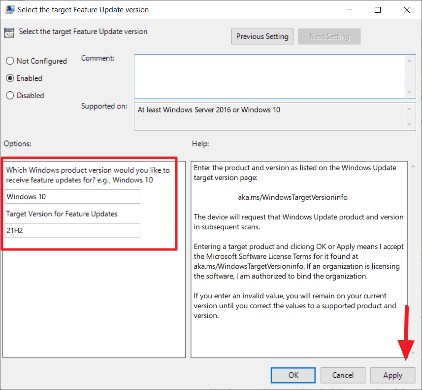
Task: Click the Options: label
Action: click(18, 143)
